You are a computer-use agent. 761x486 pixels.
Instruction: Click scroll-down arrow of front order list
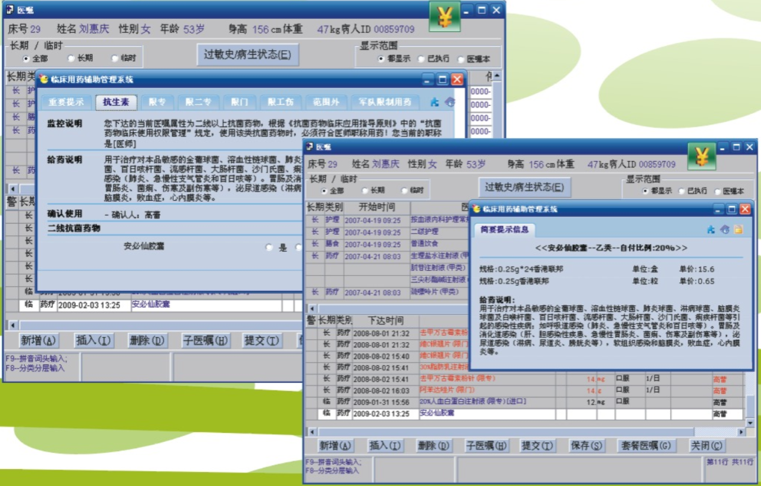pyautogui.click(x=750, y=423)
